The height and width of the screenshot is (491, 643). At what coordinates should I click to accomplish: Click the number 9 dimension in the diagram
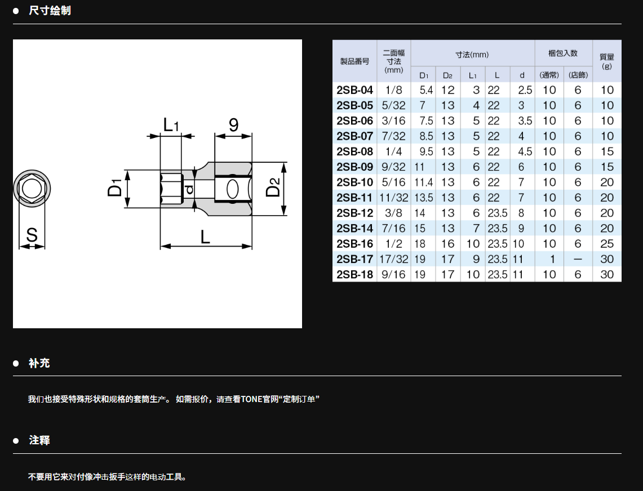pos(233,125)
